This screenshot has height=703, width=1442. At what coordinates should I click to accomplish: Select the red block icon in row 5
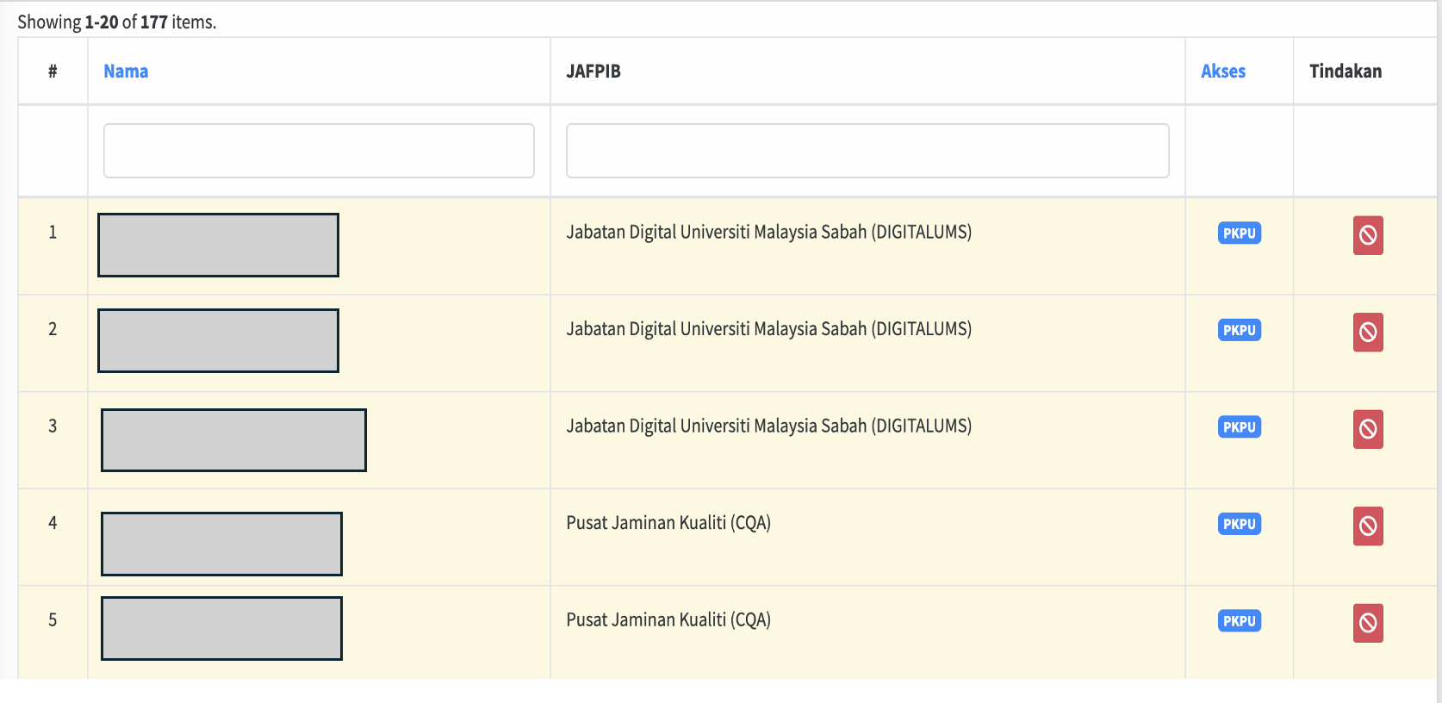tap(1367, 623)
